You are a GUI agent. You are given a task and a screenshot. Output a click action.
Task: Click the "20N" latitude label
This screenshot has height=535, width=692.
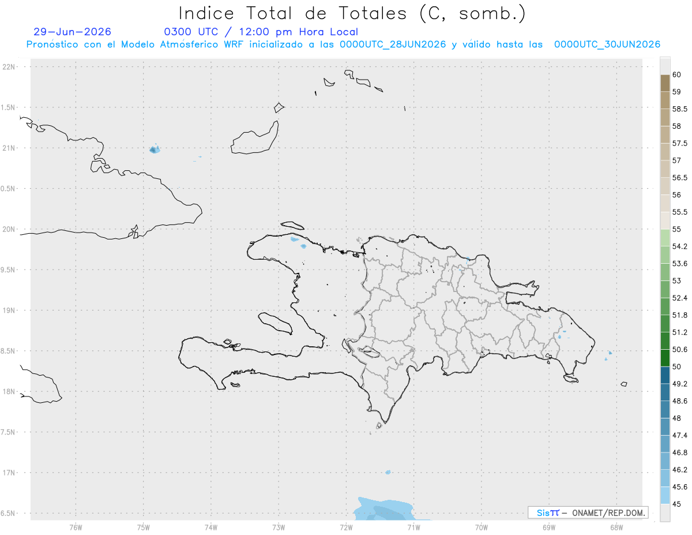click(x=10, y=229)
